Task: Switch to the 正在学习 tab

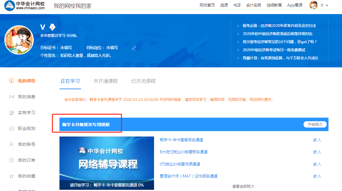Action: [x=70, y=81]
